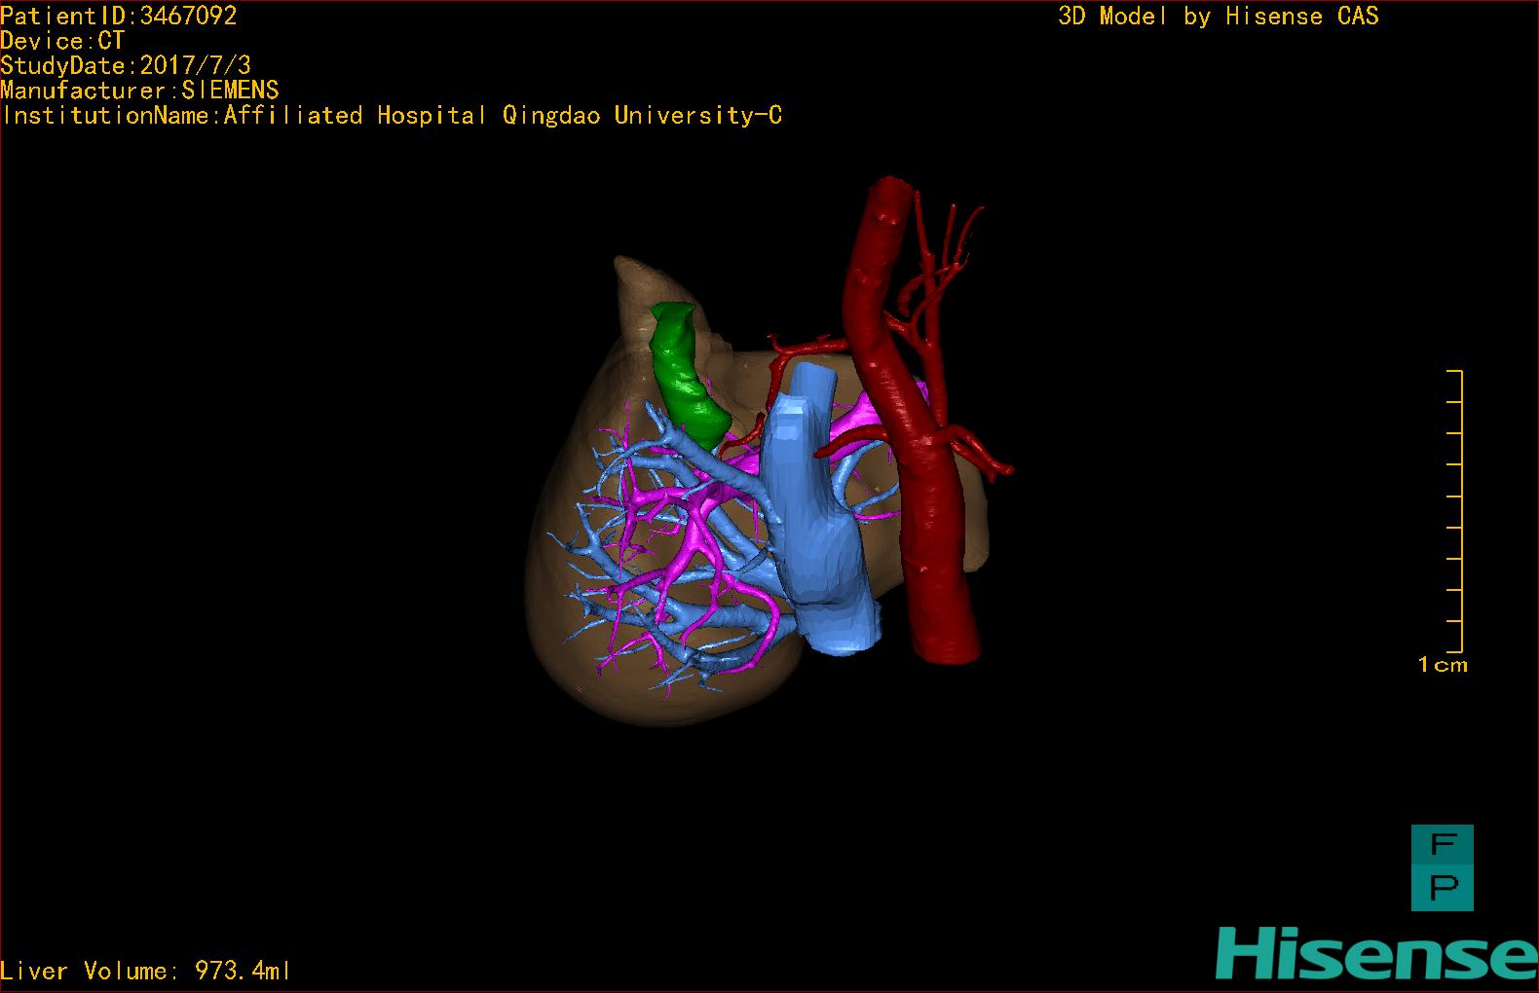Click the "1cm" scale label
1539x993 pixels.
tap(1443, 665)
